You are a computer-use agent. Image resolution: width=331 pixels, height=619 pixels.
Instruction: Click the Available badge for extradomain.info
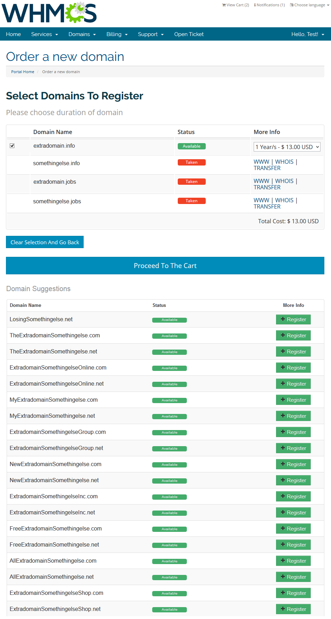point(191,146)
